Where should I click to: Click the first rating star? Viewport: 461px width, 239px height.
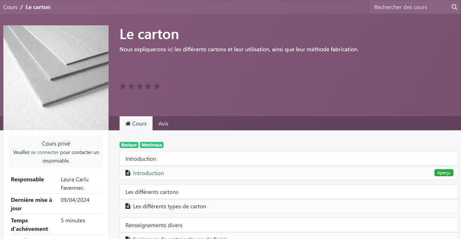123,86
